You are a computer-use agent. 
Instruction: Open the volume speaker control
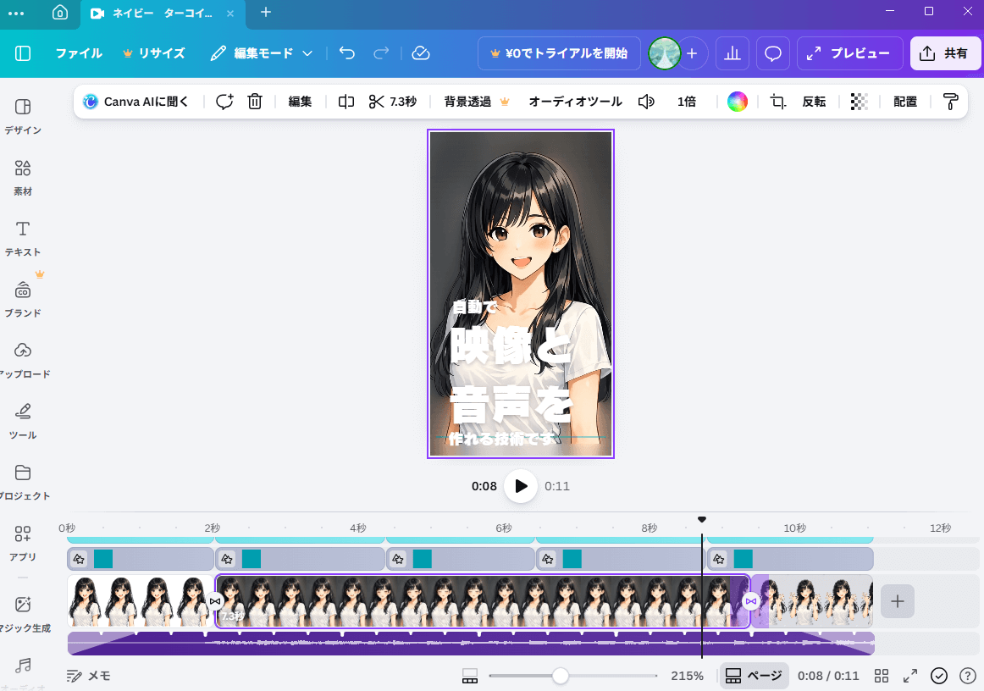pyautogui.click(x=646, y=102)
